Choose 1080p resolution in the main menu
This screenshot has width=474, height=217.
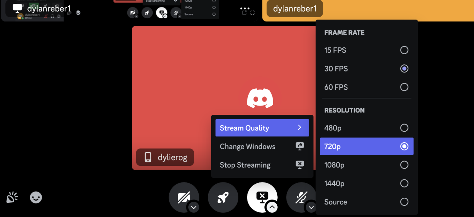point(367,165)
